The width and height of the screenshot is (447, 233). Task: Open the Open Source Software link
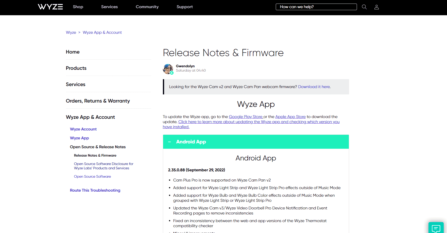pos(92,177)
